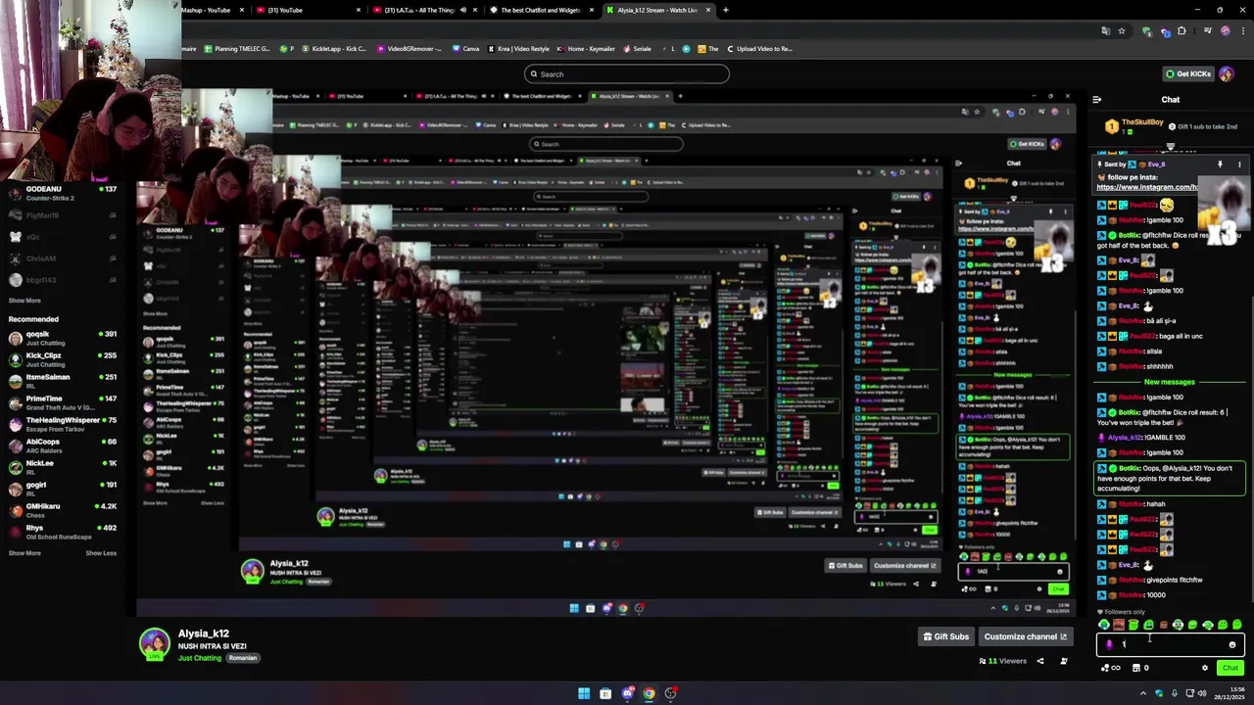Open the stream moderator options icon beside share
Viewport: 1254px width, 705px height.
pyautogui.click(x=1064, y=661)
